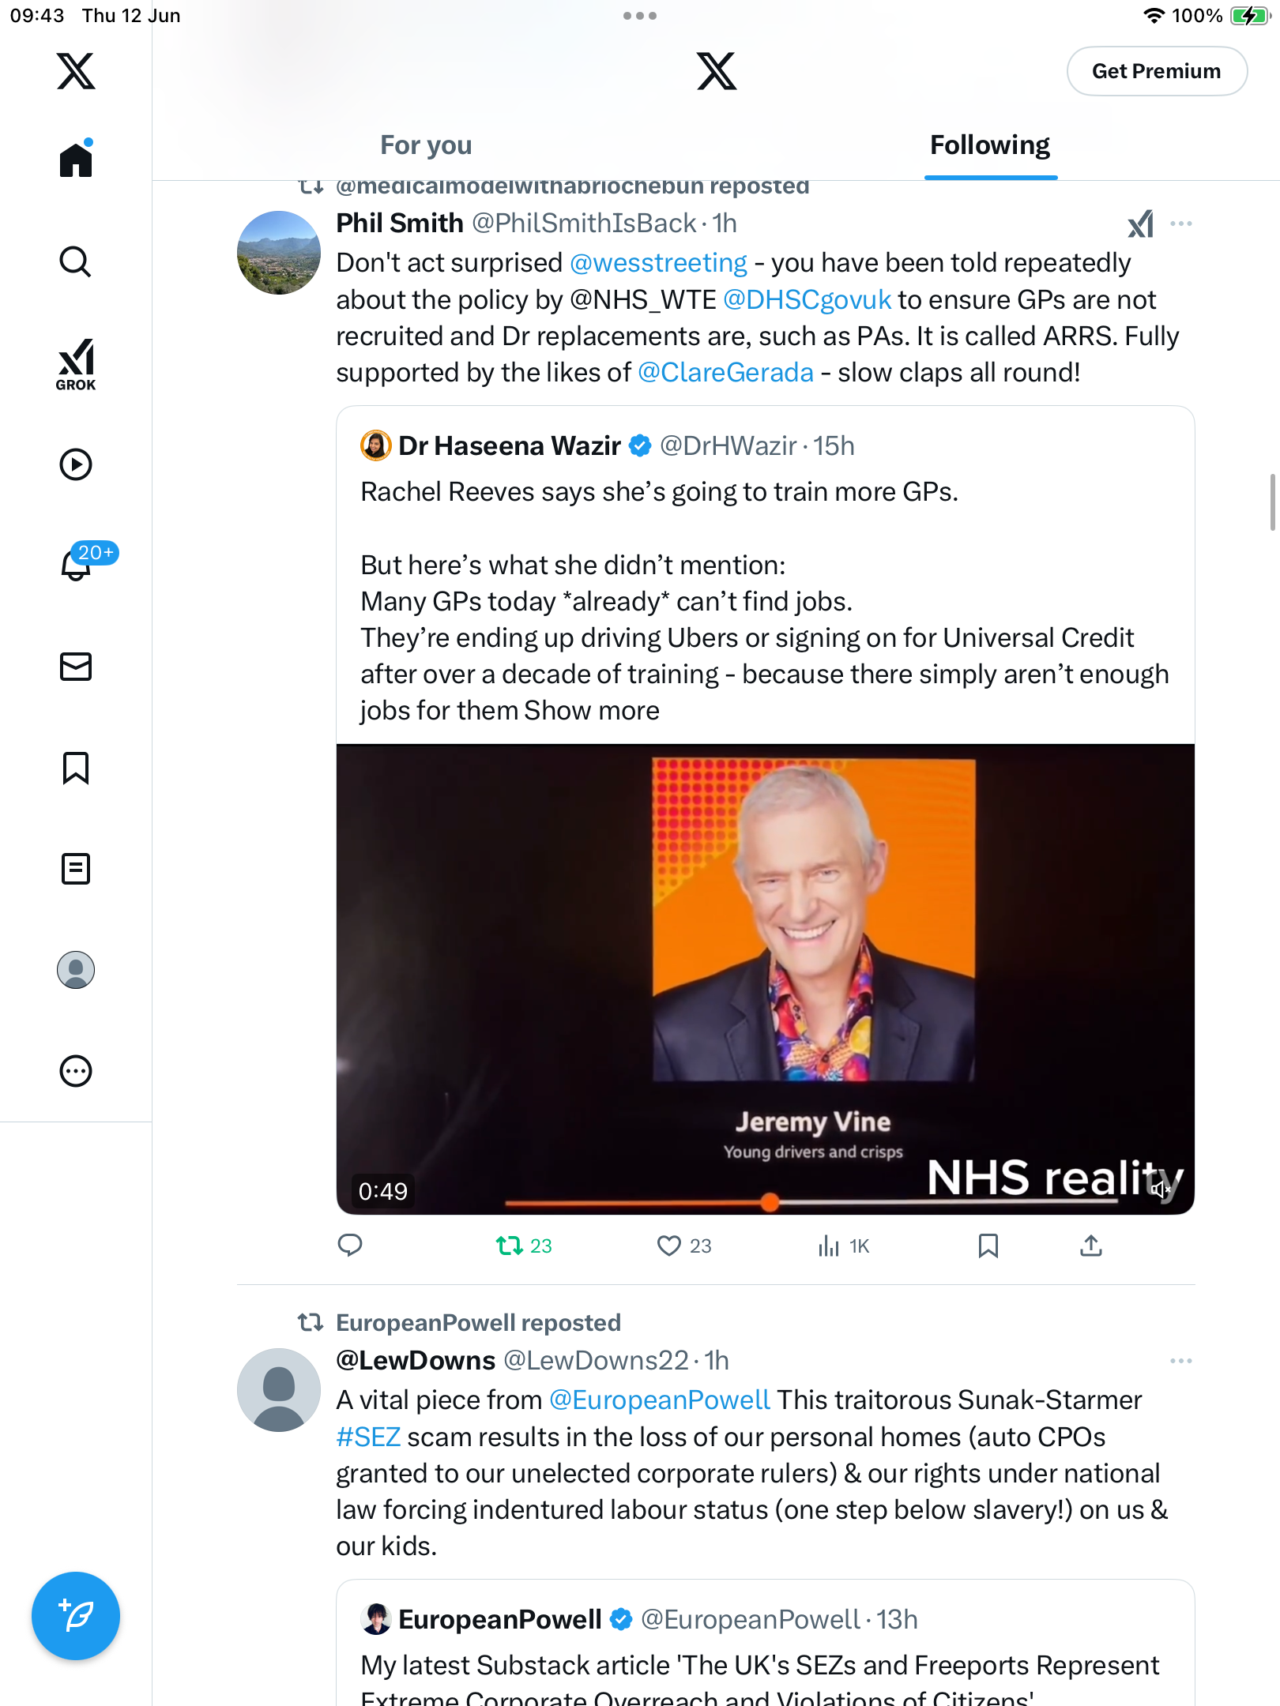Open the @wesstreeting mention link

tap(658, 263)
